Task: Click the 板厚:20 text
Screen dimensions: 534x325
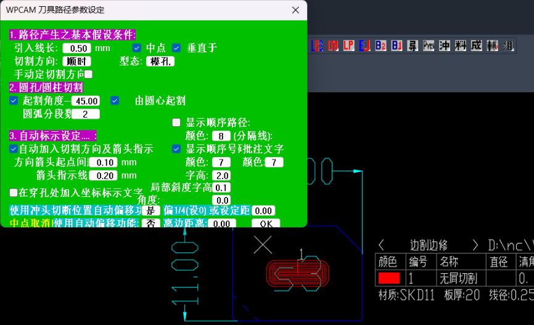Action: click(462, 295)
